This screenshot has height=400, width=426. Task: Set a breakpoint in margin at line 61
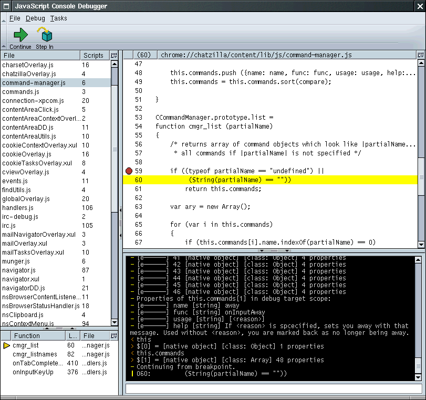(x=129, y=188)
